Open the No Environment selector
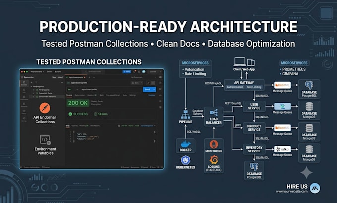The height and width of the screenshot is (203, 337). pyautogui.click(x=144, y=77)
